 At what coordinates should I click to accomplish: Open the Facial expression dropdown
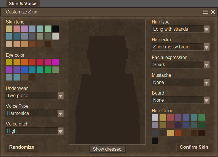click(x=181, y=64)
